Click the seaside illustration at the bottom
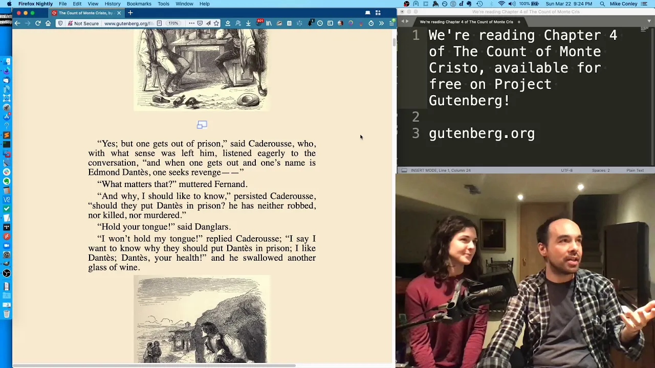 202,319
